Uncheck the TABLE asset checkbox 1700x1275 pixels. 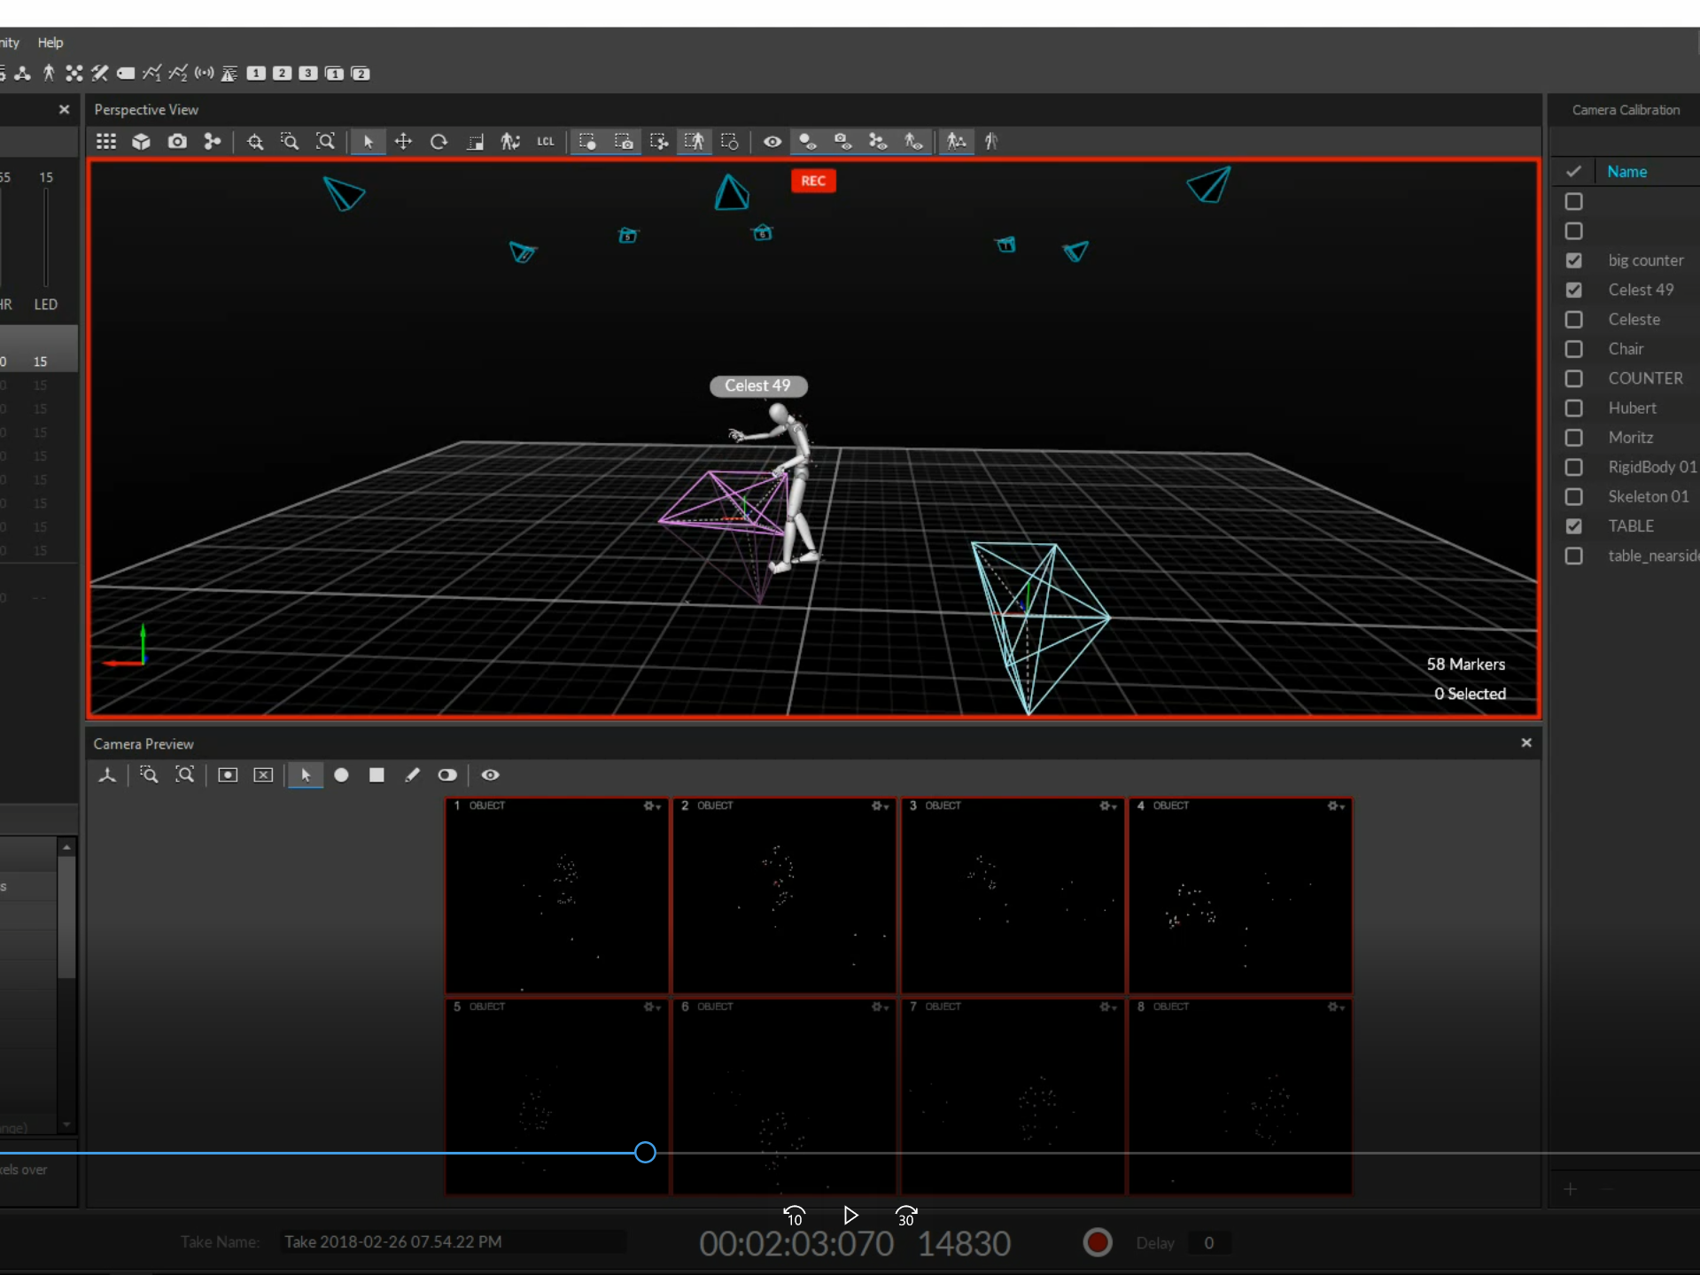(x=1573, y=526)
